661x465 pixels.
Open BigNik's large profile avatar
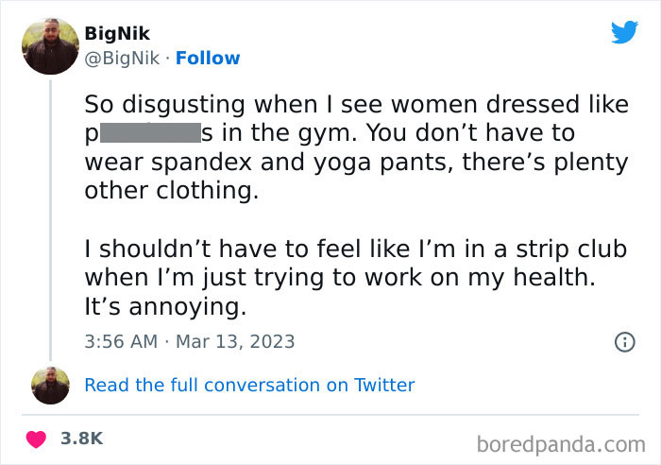pyautogui.click(x=50, y=45)
